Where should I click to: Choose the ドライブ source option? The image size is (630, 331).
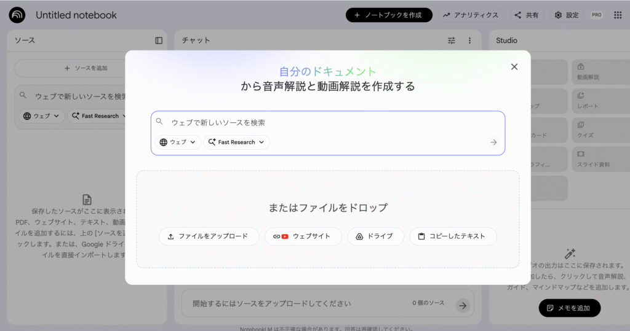coord(375,236)
